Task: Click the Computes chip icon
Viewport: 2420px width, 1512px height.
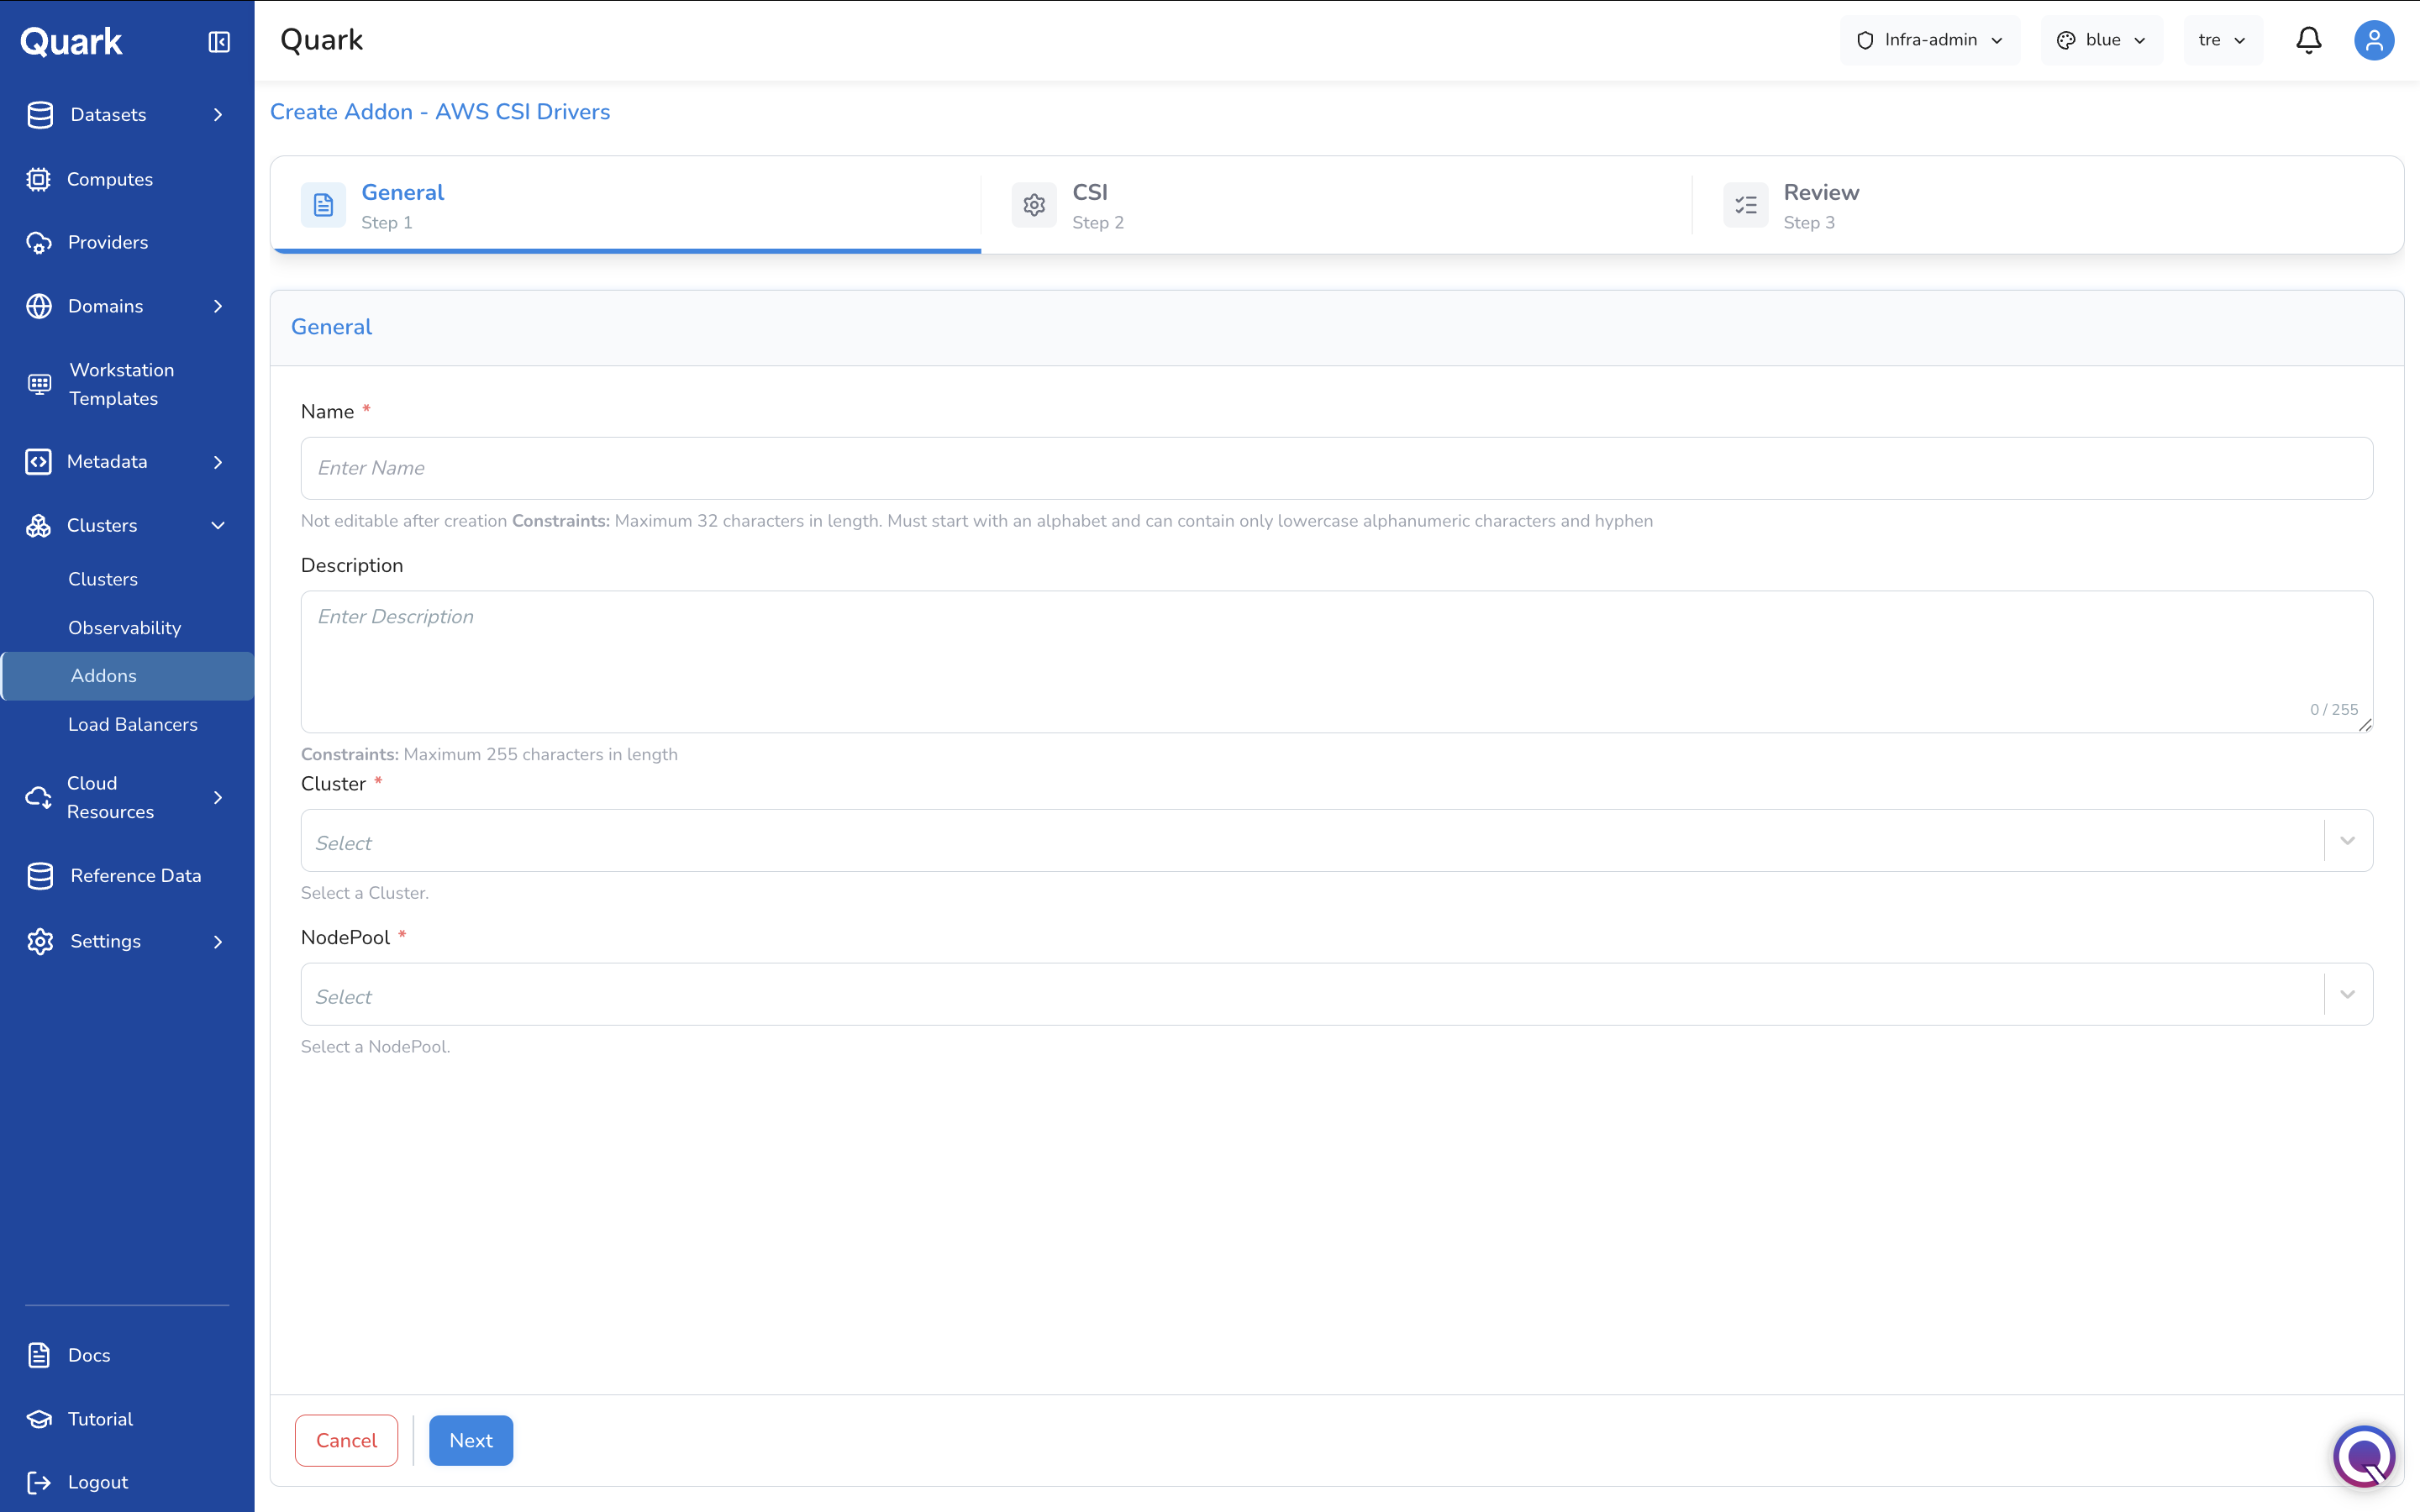Action: tap(38, 179)
